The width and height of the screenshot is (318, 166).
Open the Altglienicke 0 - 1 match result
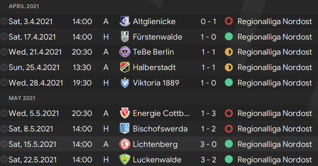coord(208,21)
